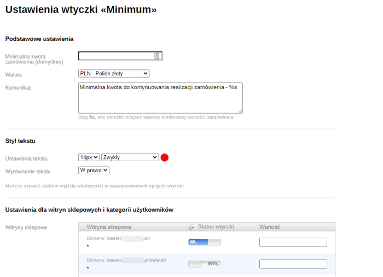Open the Waluta currency dropdown
Screen dimensions: 383x277
(x=114, y=74)
